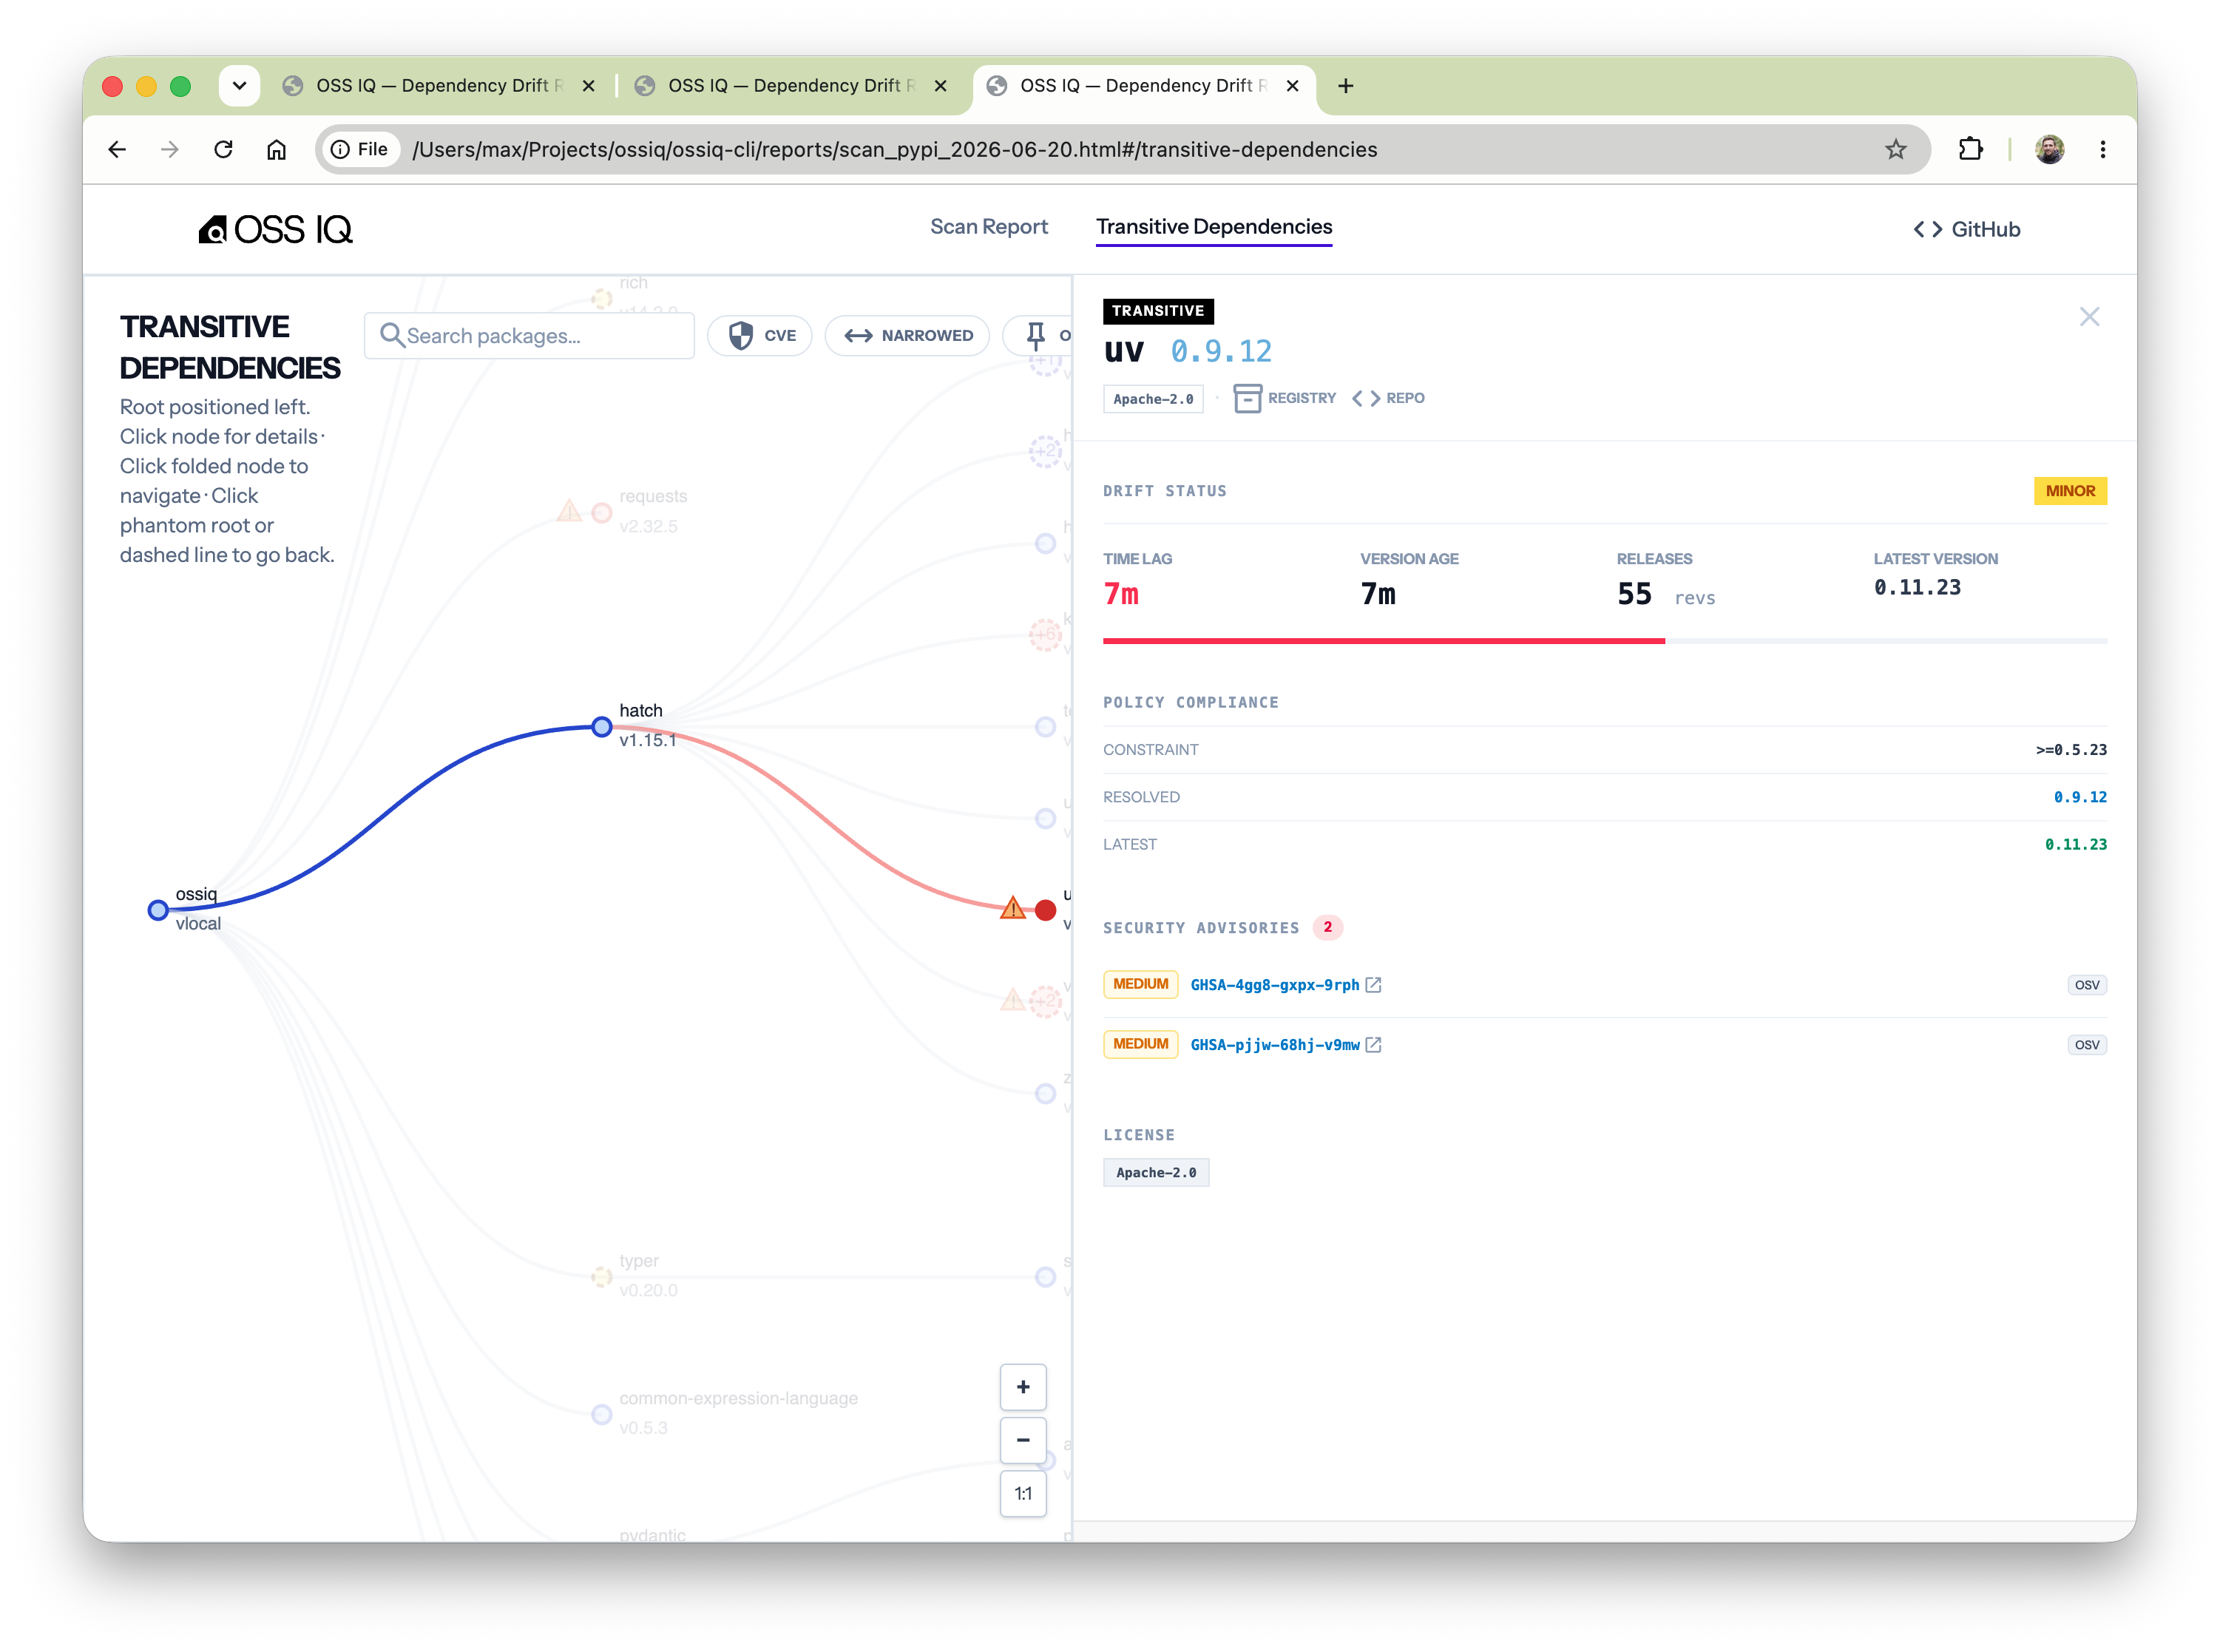This screenshot has width=2220, height=1652.
Task: Click the +2 folded node near top
Action: (x=1045, y=451)
